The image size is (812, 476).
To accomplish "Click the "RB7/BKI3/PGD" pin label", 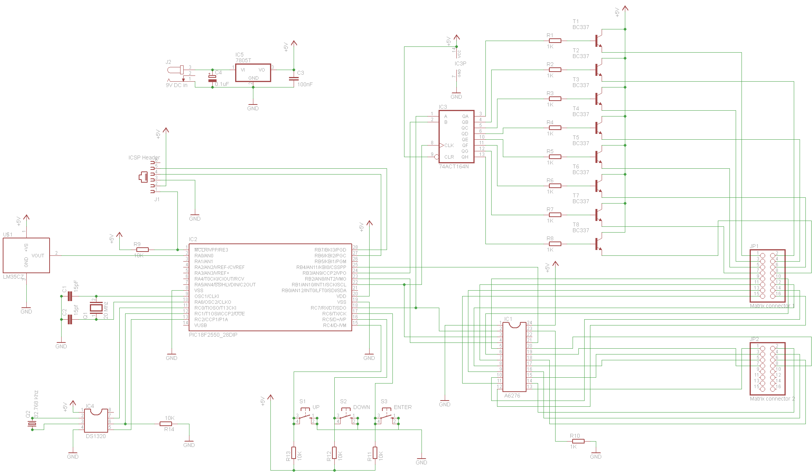I will coord(330,250).
